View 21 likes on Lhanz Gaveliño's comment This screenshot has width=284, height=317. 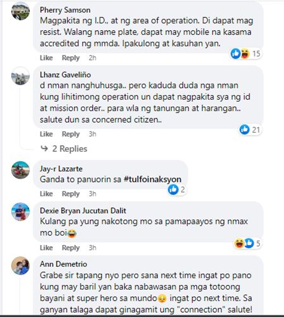250,129
